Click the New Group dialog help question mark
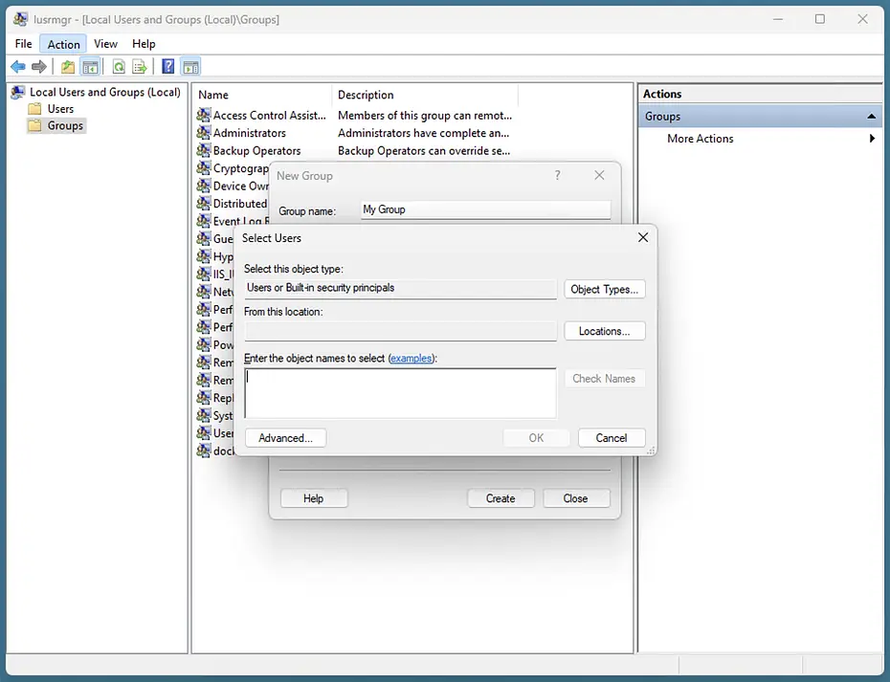 click(x=557, y=175)
